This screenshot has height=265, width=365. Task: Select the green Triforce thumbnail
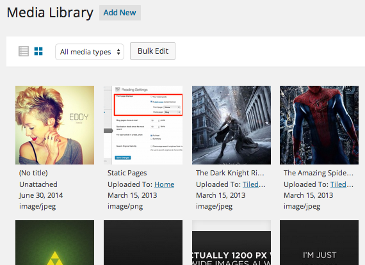click(x=54, y=243)
